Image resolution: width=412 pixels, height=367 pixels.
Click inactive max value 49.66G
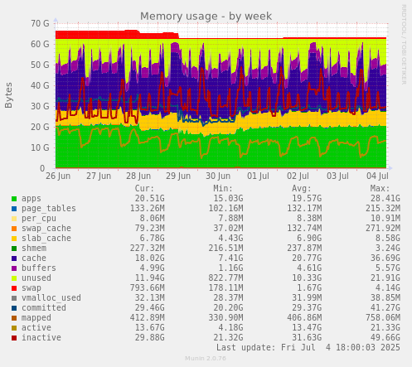tap(385, 338)
